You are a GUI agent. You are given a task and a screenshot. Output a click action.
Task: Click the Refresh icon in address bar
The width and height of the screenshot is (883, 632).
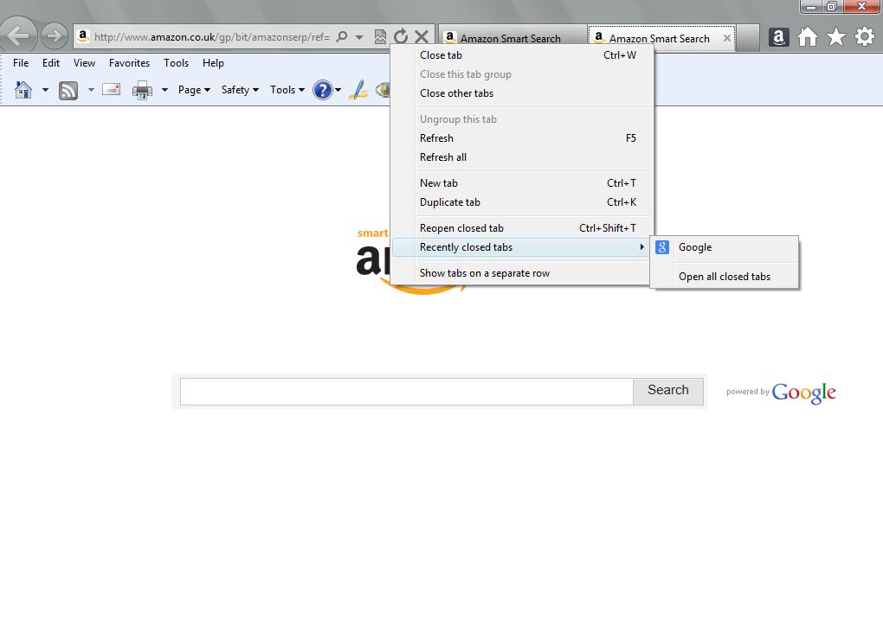click(401, 37)
